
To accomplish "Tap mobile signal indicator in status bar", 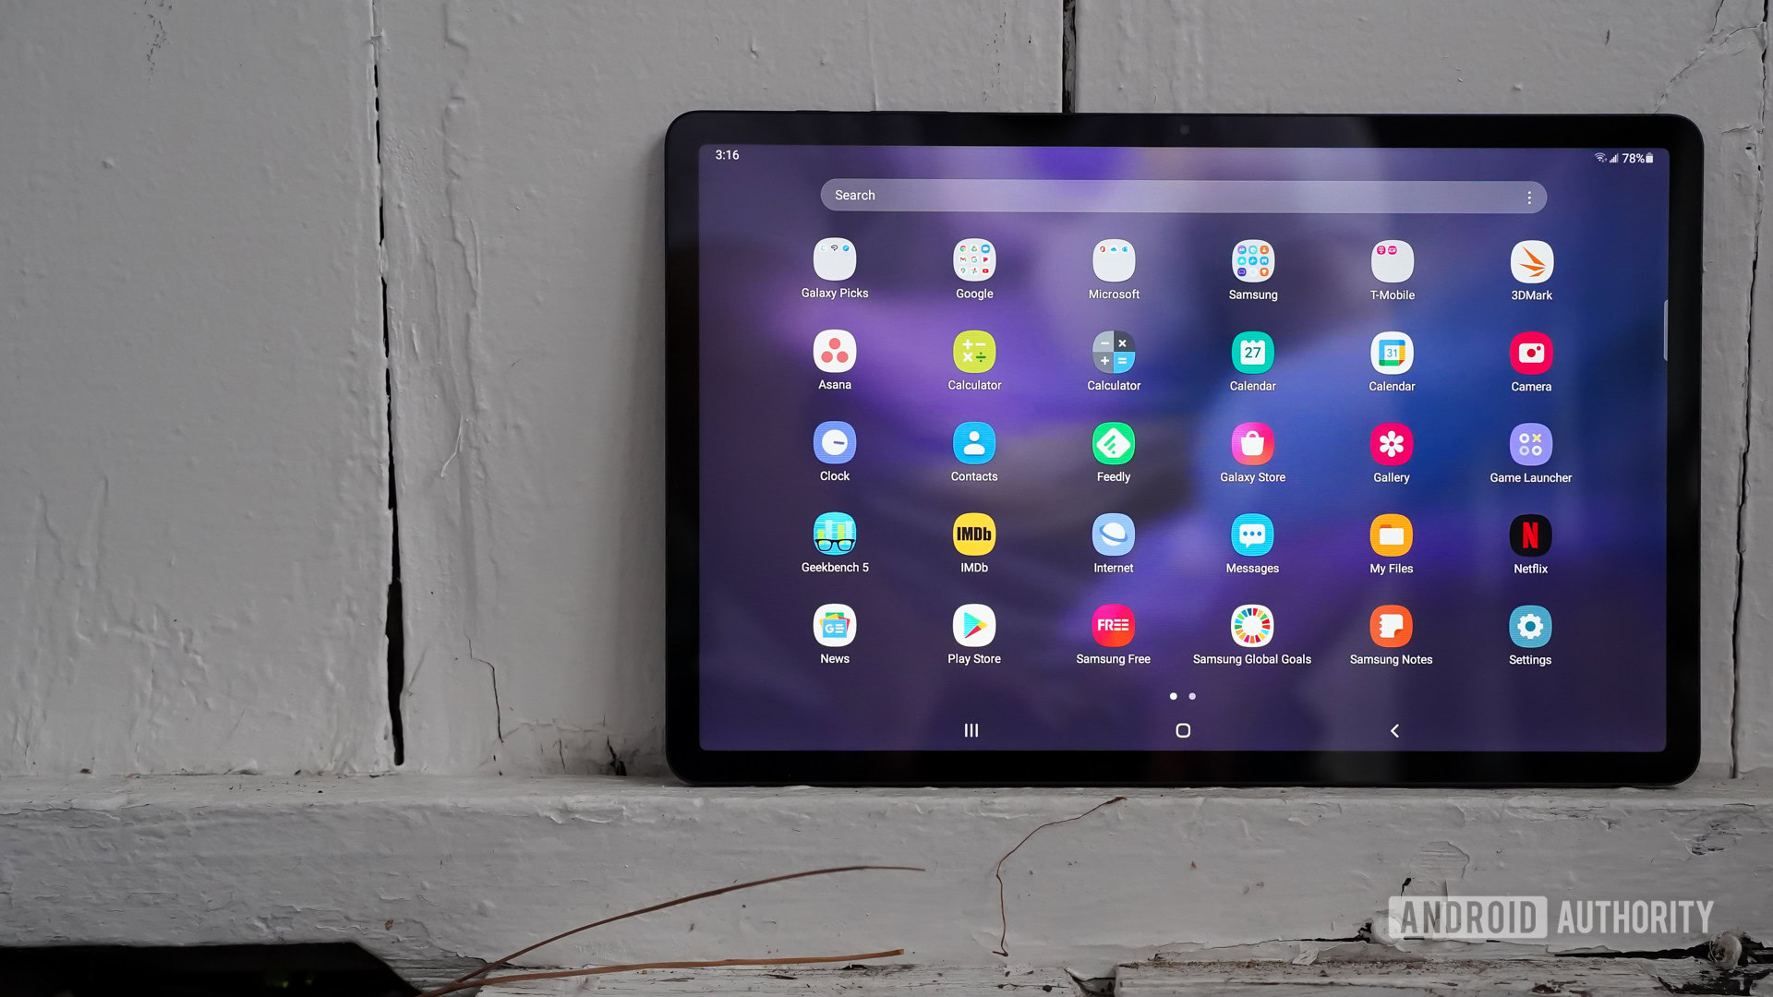I will [1611, 156].
